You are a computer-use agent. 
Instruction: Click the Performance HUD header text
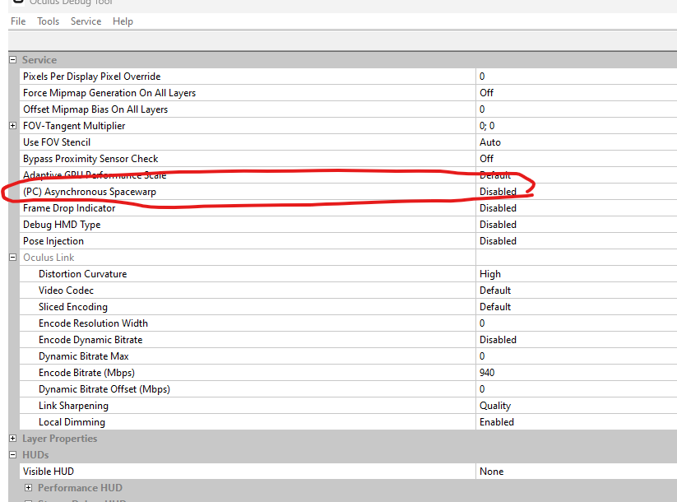click(81, 488)
